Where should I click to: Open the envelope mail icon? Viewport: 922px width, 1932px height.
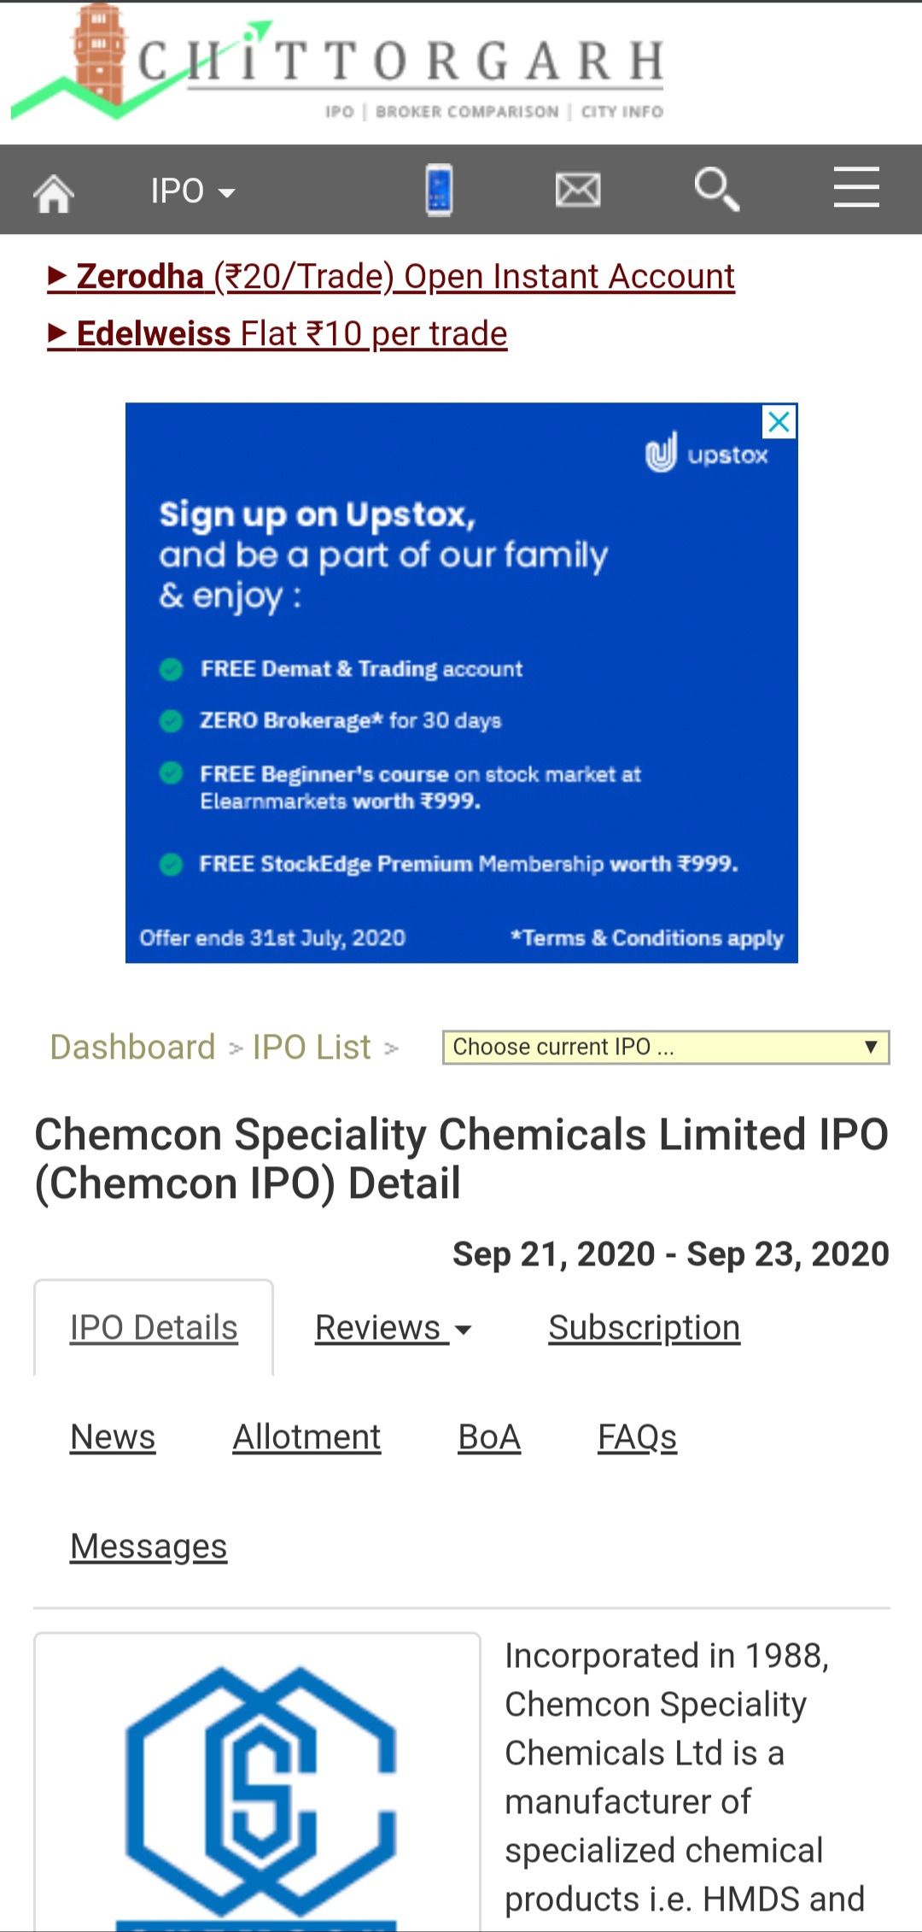[578, 190]
